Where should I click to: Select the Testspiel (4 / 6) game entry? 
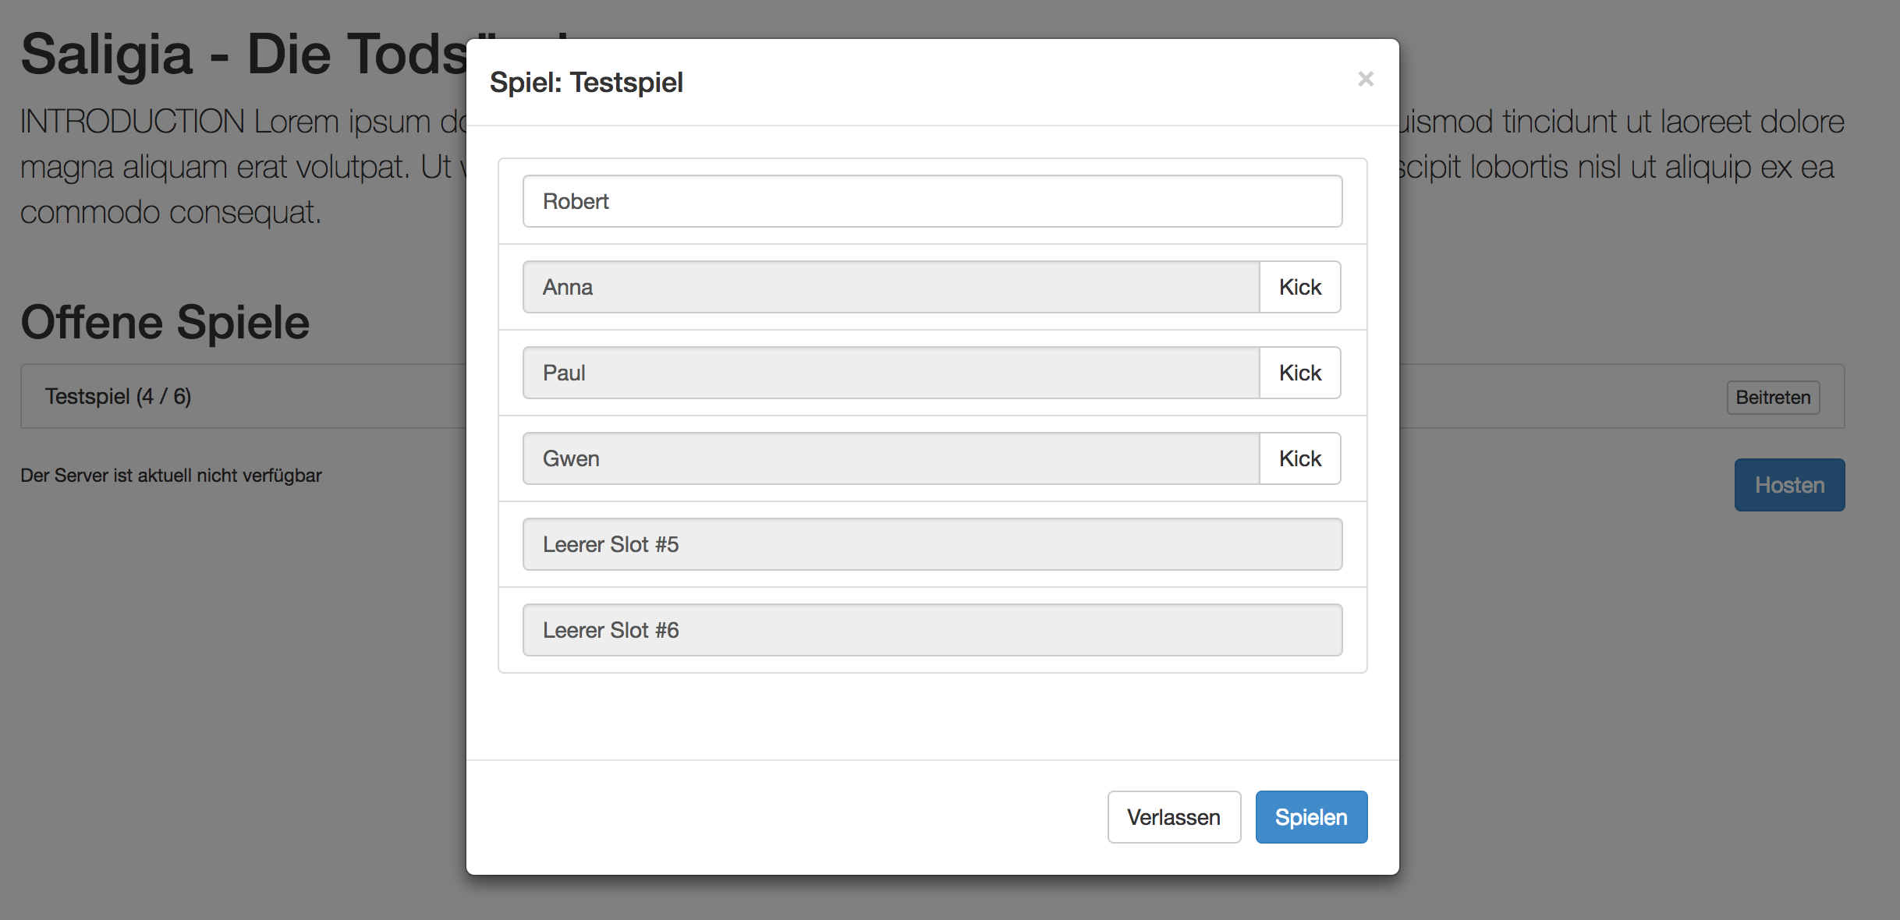[119, 396]
